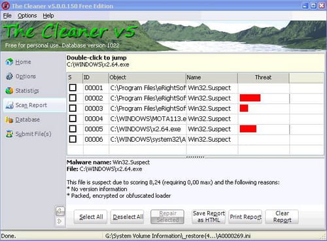
Task: Tick checkbox for item 00006
Action: point(73,139)
